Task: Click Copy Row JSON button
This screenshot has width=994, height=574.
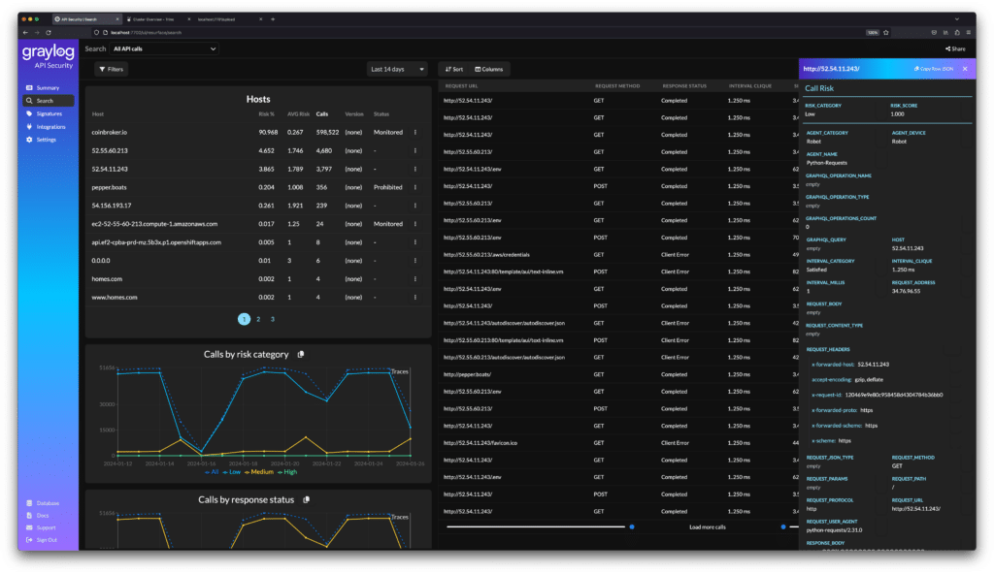Action: 934,69
